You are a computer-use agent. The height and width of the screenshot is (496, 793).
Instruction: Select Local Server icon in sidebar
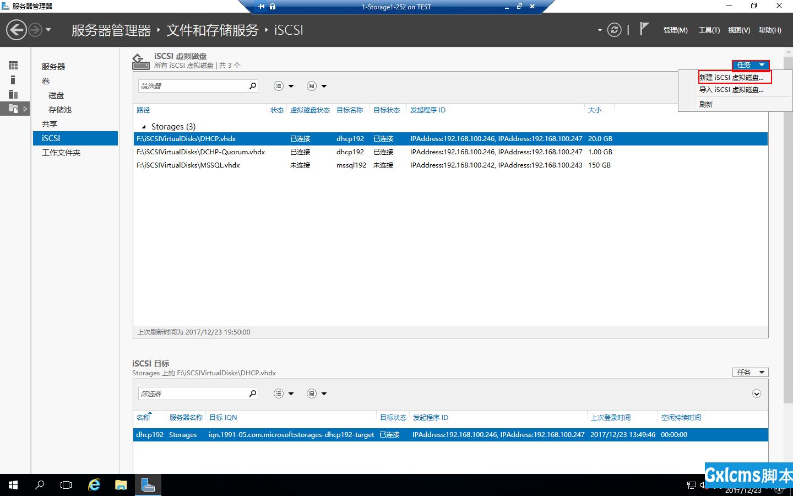click(x=13, y=80)
